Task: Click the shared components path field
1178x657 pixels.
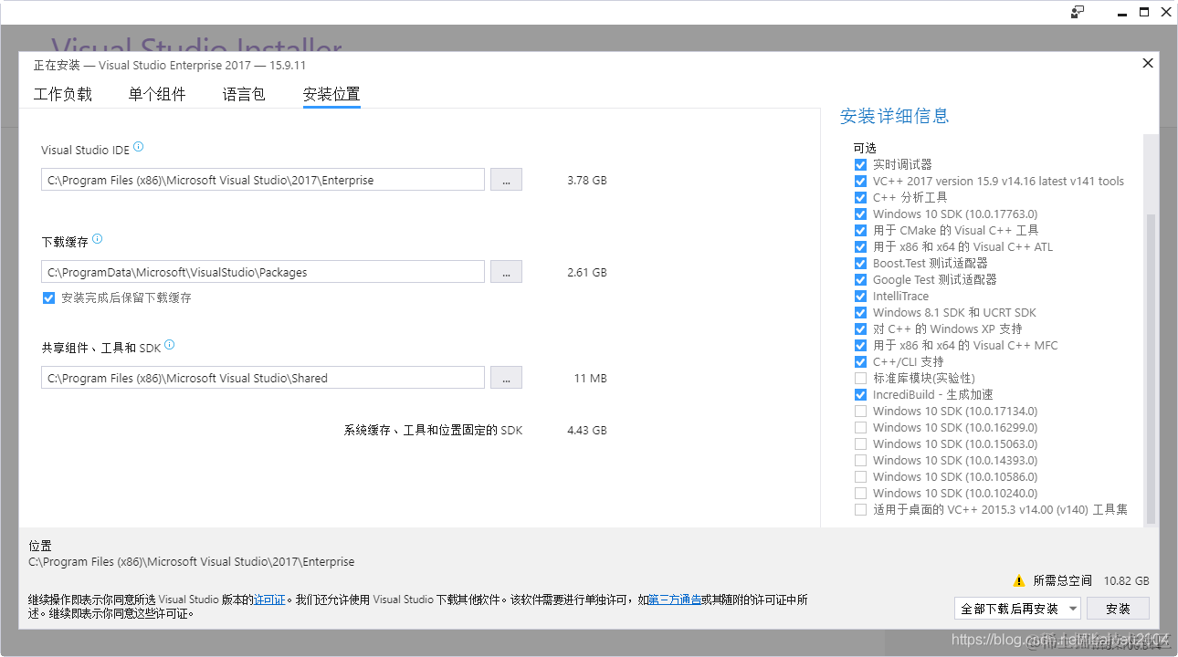Action: tap(263, 378)
